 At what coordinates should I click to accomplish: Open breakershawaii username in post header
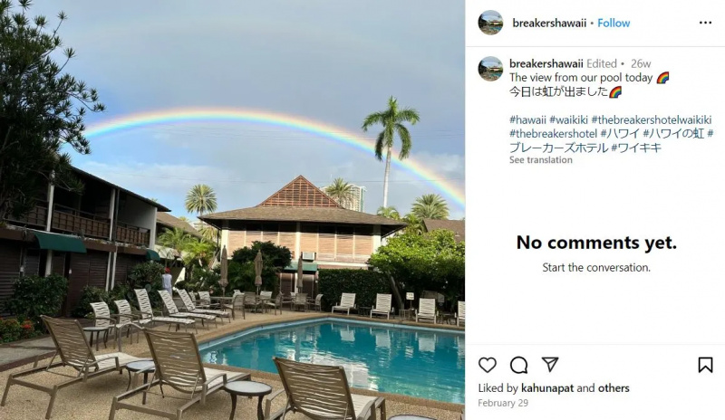click(549, 24)
